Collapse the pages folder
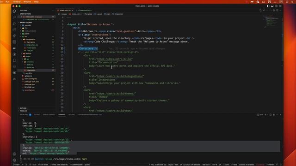Viewport: 296px width, 166px height. pos(28,56)
